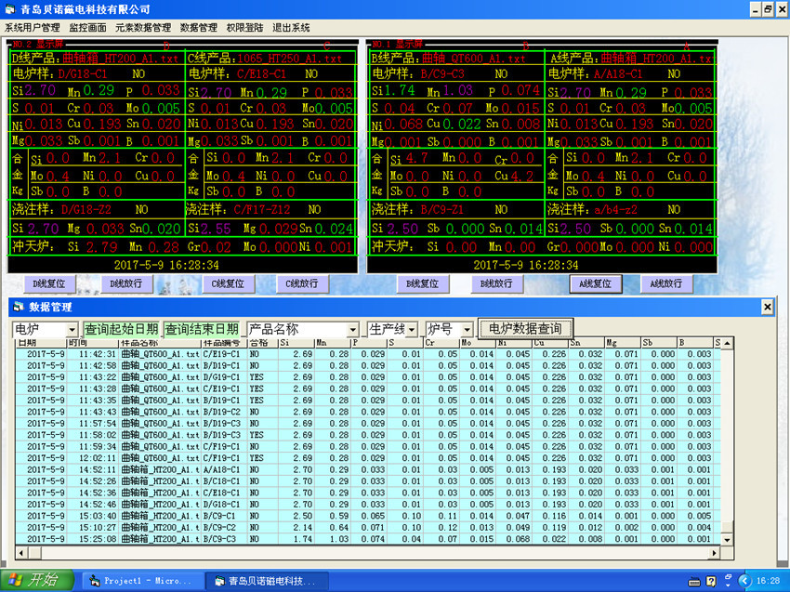Close the 数据管理 panel
Screen dimensions: 790x592
click(x=768, y=307)
